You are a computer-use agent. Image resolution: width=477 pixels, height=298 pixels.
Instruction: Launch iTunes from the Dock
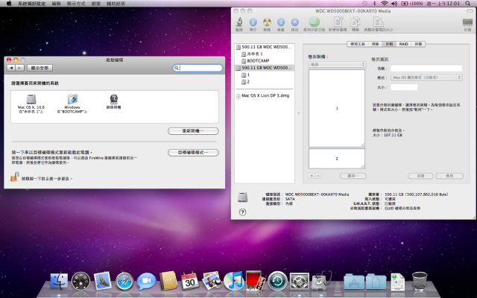(x=233, y=281)
